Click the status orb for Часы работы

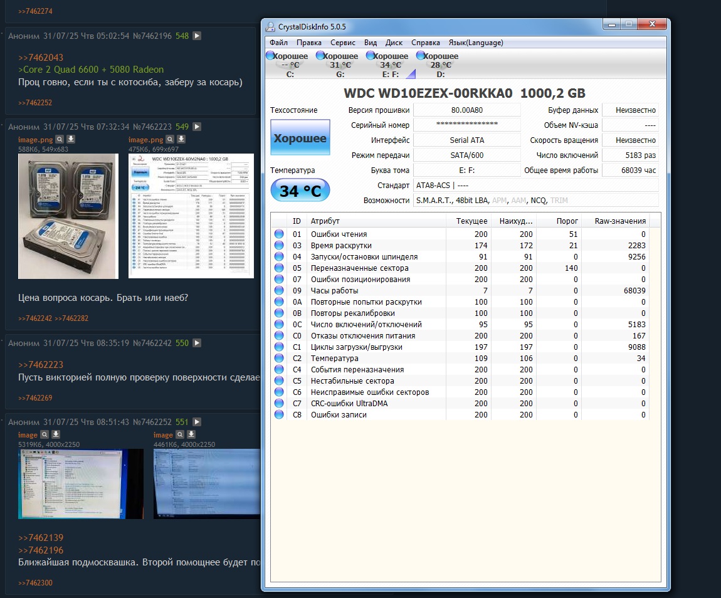click(279, 290)
